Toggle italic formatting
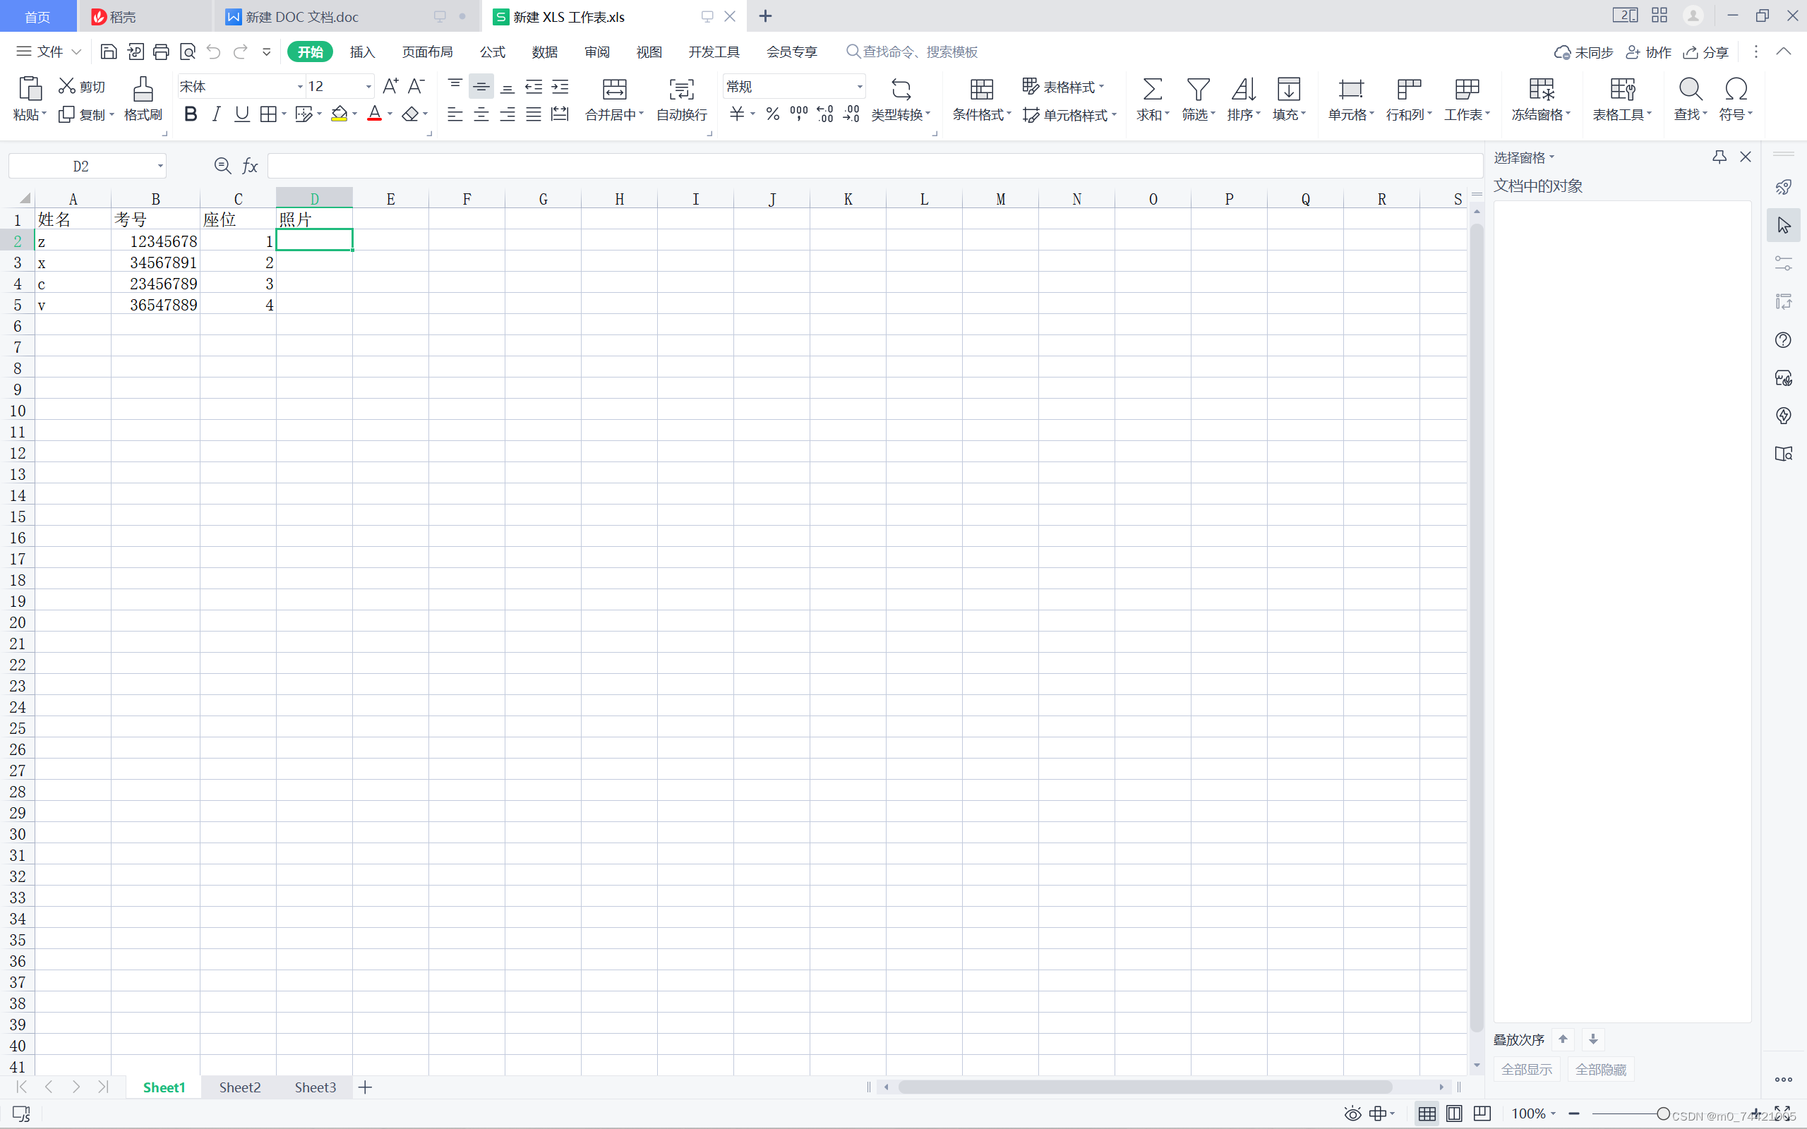The height and width of the screenshot is (1129, 1807). point(217,114)
